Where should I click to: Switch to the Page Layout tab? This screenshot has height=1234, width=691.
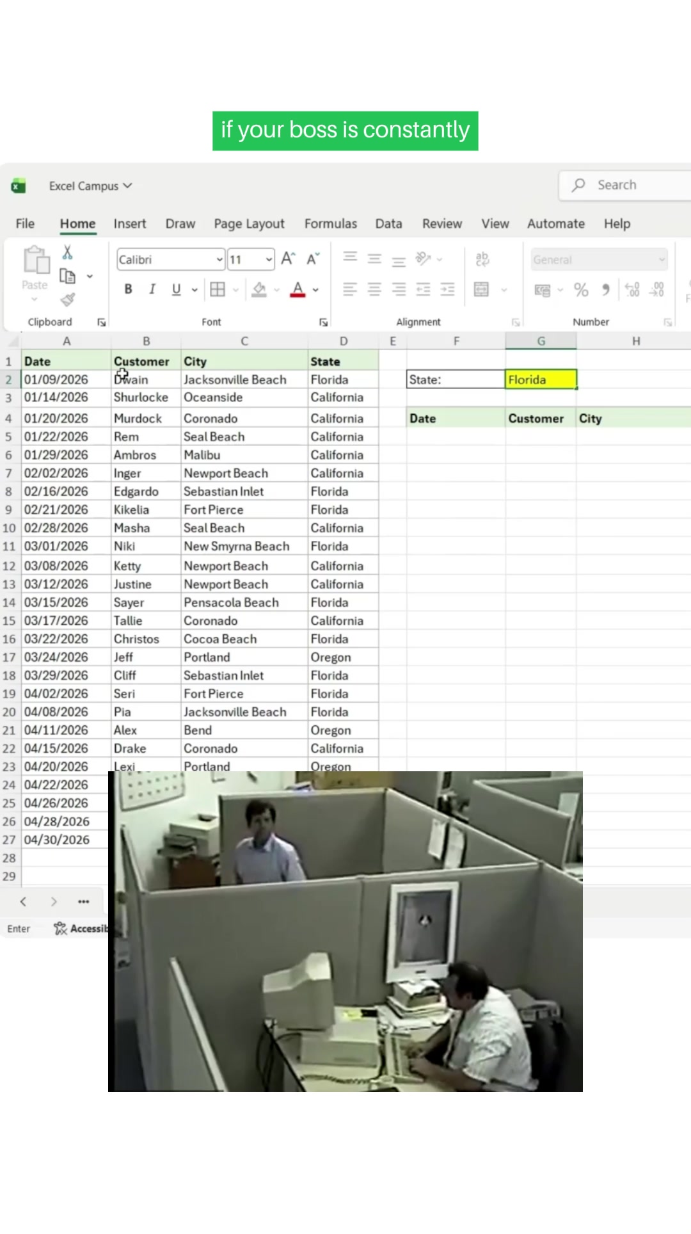[249, 223]
